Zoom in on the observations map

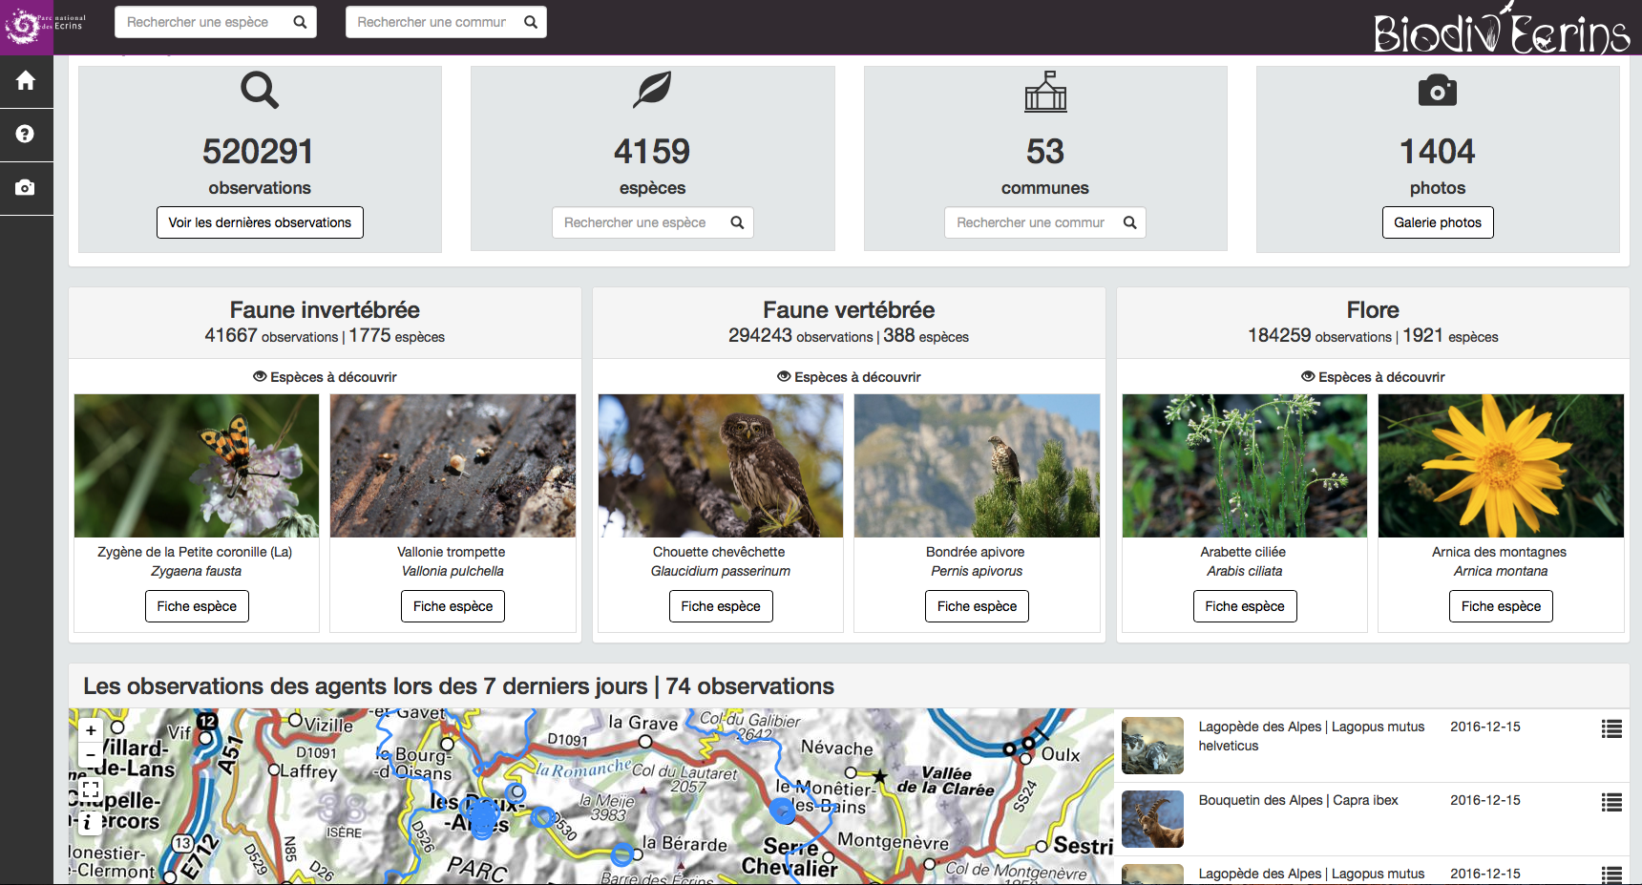pos(91,731)
